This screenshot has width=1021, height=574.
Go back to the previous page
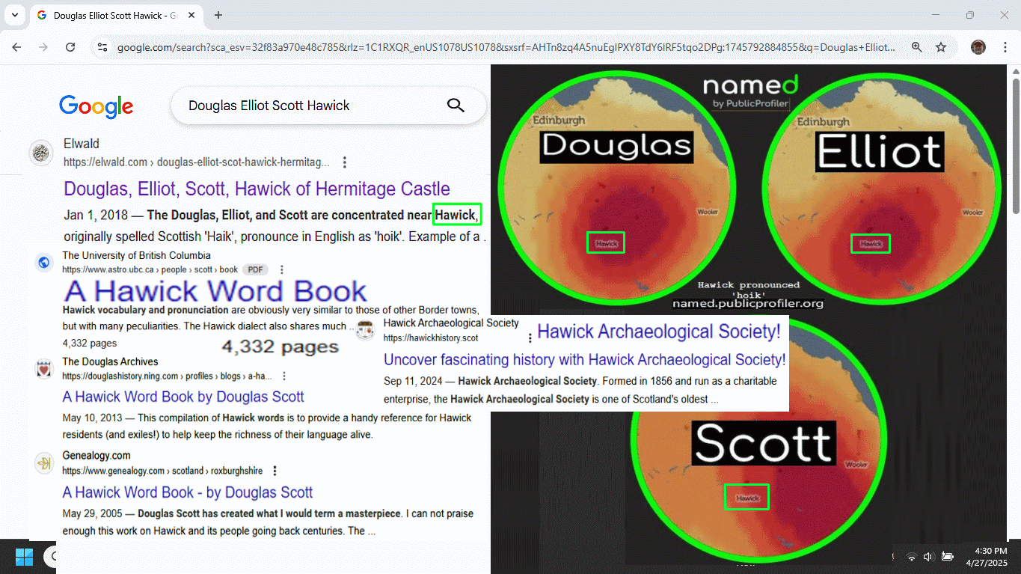point(16,47)
